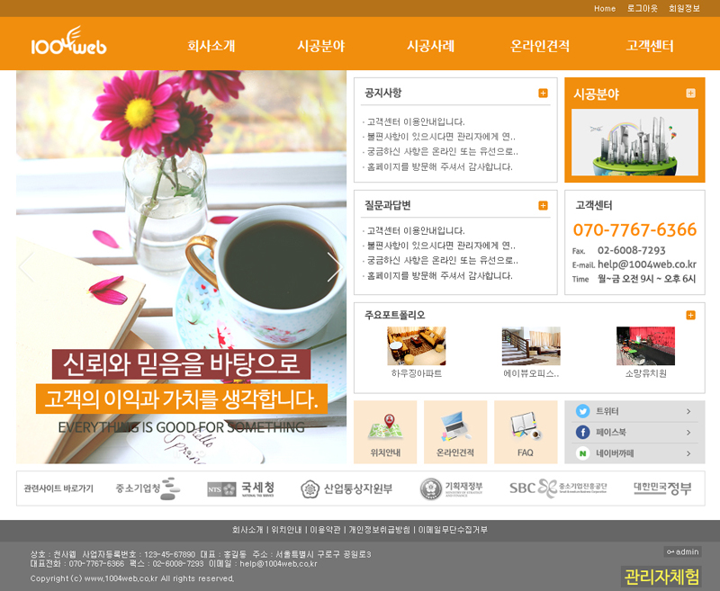Select the 고객센터 menu item

pos(650,47)
